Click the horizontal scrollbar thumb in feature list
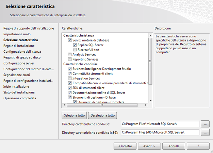213x153 pixels. (x=102, y=105)
